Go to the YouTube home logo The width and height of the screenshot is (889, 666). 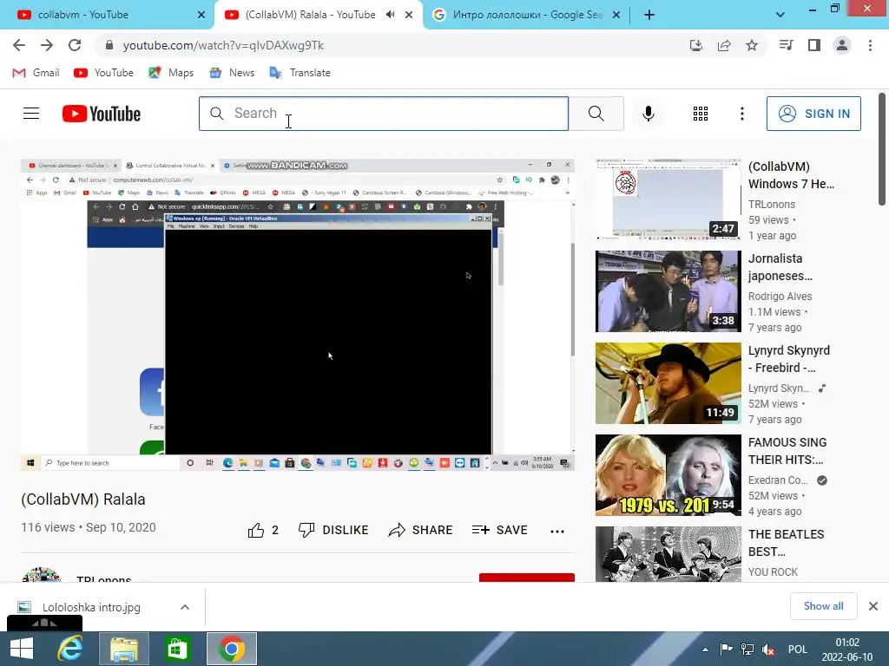[102, 114]
